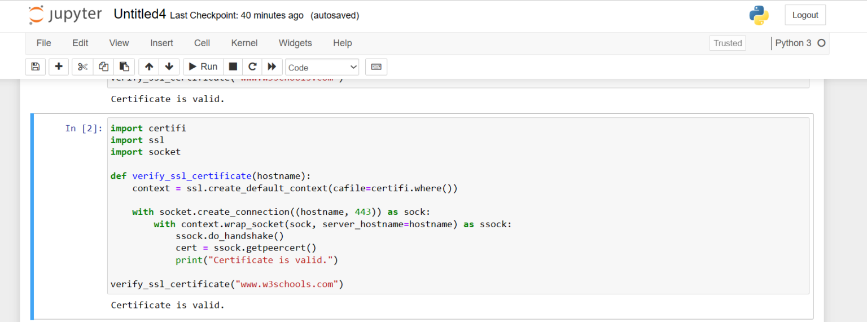
Task: Open the View menu
Action: pos(119,43)
